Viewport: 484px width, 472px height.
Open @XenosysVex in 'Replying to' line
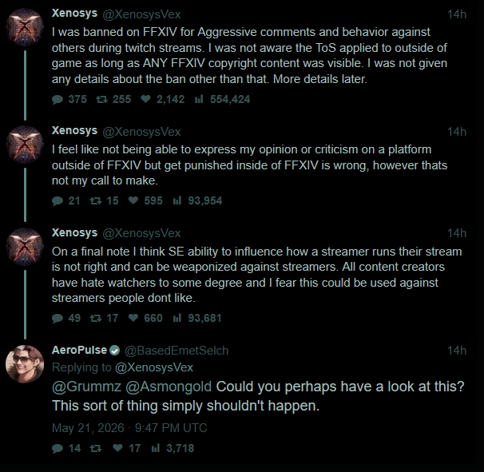point(154,367)
